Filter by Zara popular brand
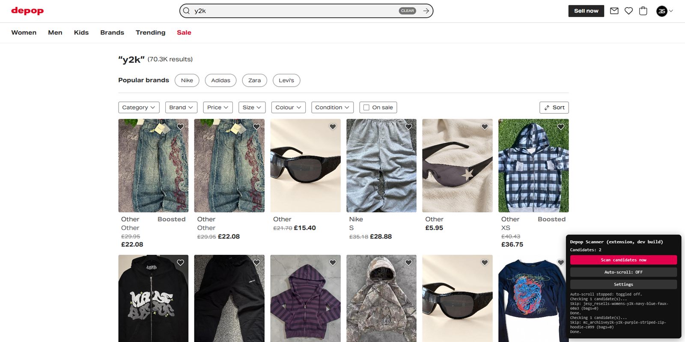Image resolution: width=685 pixels, height=342 pixels. [x=255, y=80]
